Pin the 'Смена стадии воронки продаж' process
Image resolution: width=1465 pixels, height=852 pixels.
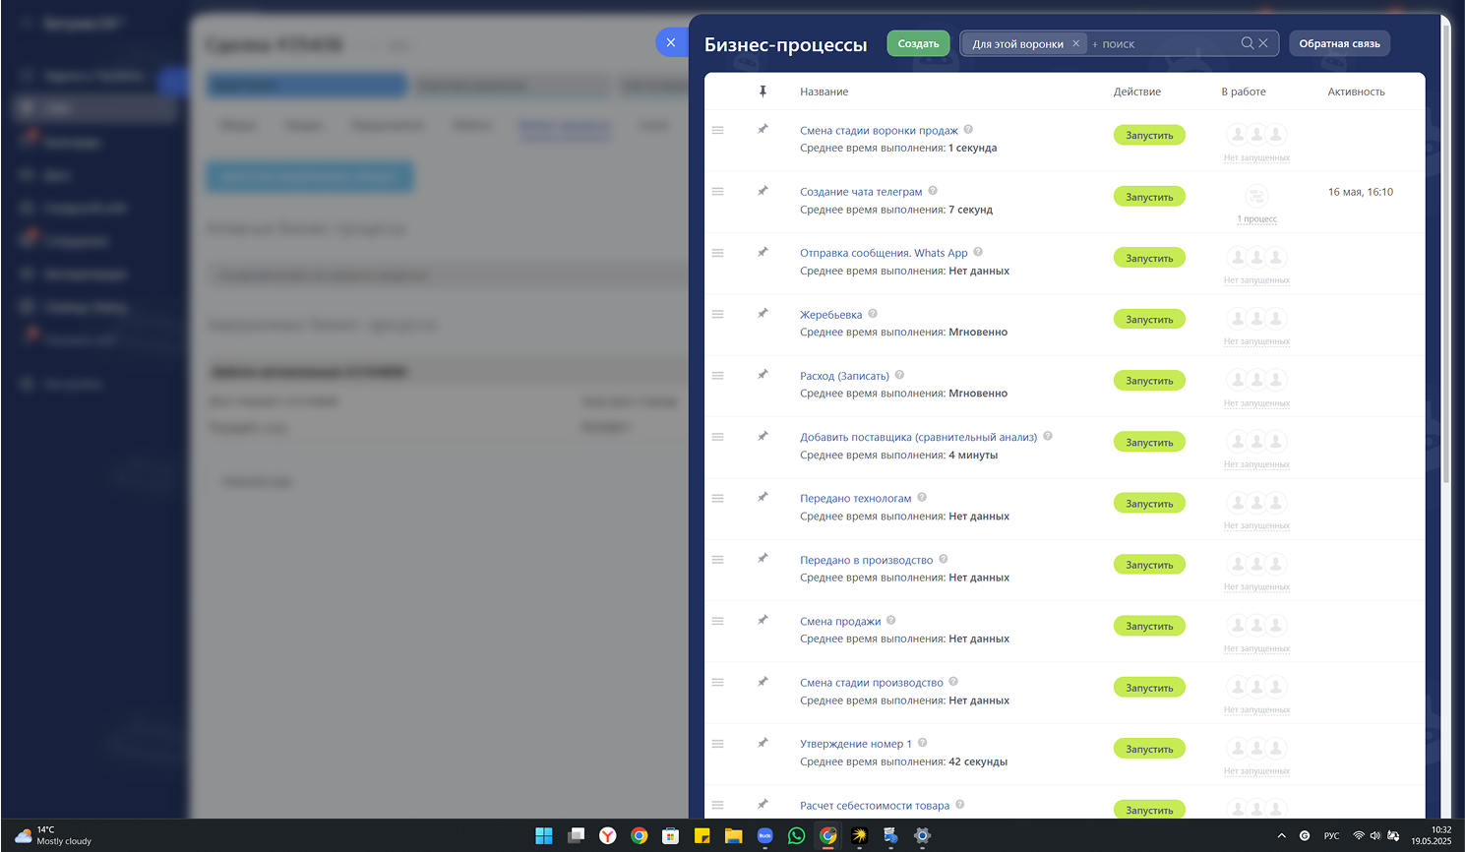point(763,129)
